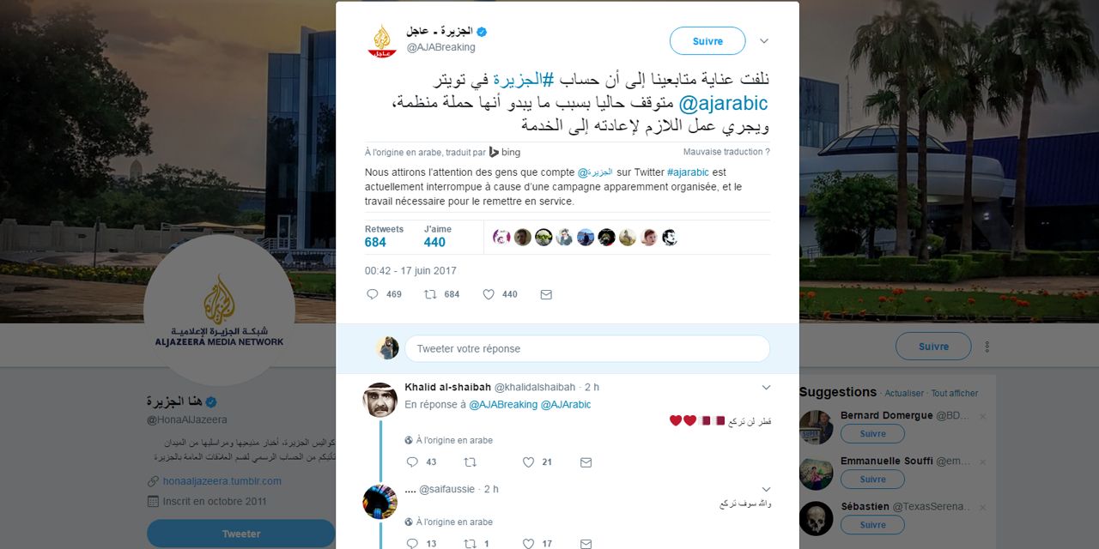Like the main tweet with heart icon
Image resolution: width=1099 pixels, height=549 pixels.
coord(489,294)
